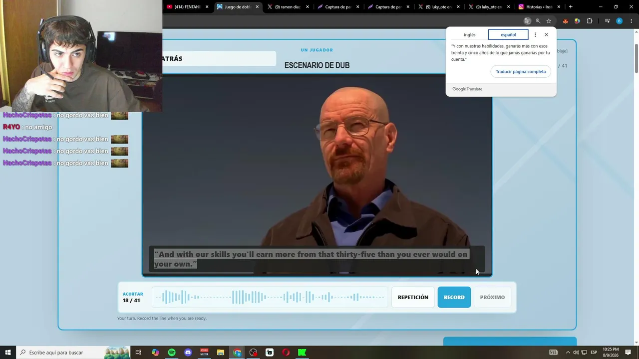
Task: Open Voicemeeter from the taskbar
Action: pyautogui.click(x=204, y=353)
